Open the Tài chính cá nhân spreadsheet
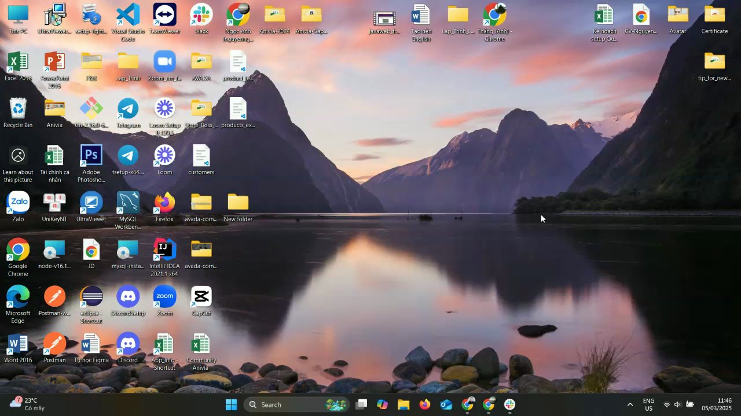This screenshot has width=741, height=416. (54, 164)
